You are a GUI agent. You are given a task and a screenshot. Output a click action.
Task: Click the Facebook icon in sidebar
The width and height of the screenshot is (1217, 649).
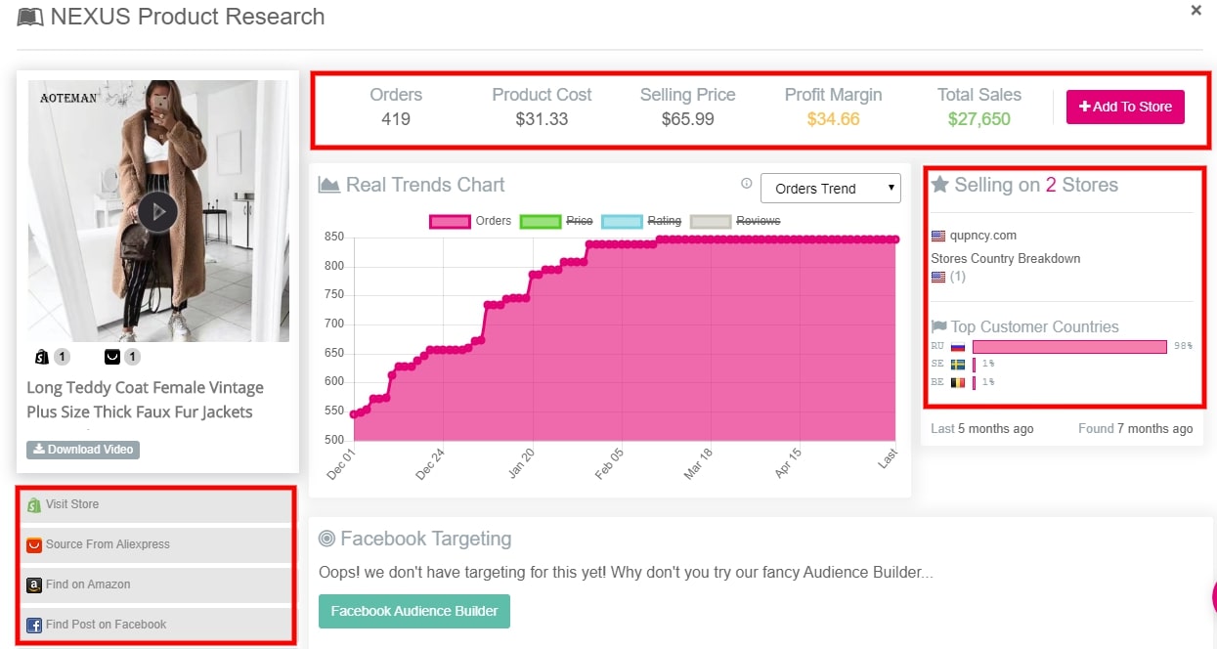(x=34, y=626)
